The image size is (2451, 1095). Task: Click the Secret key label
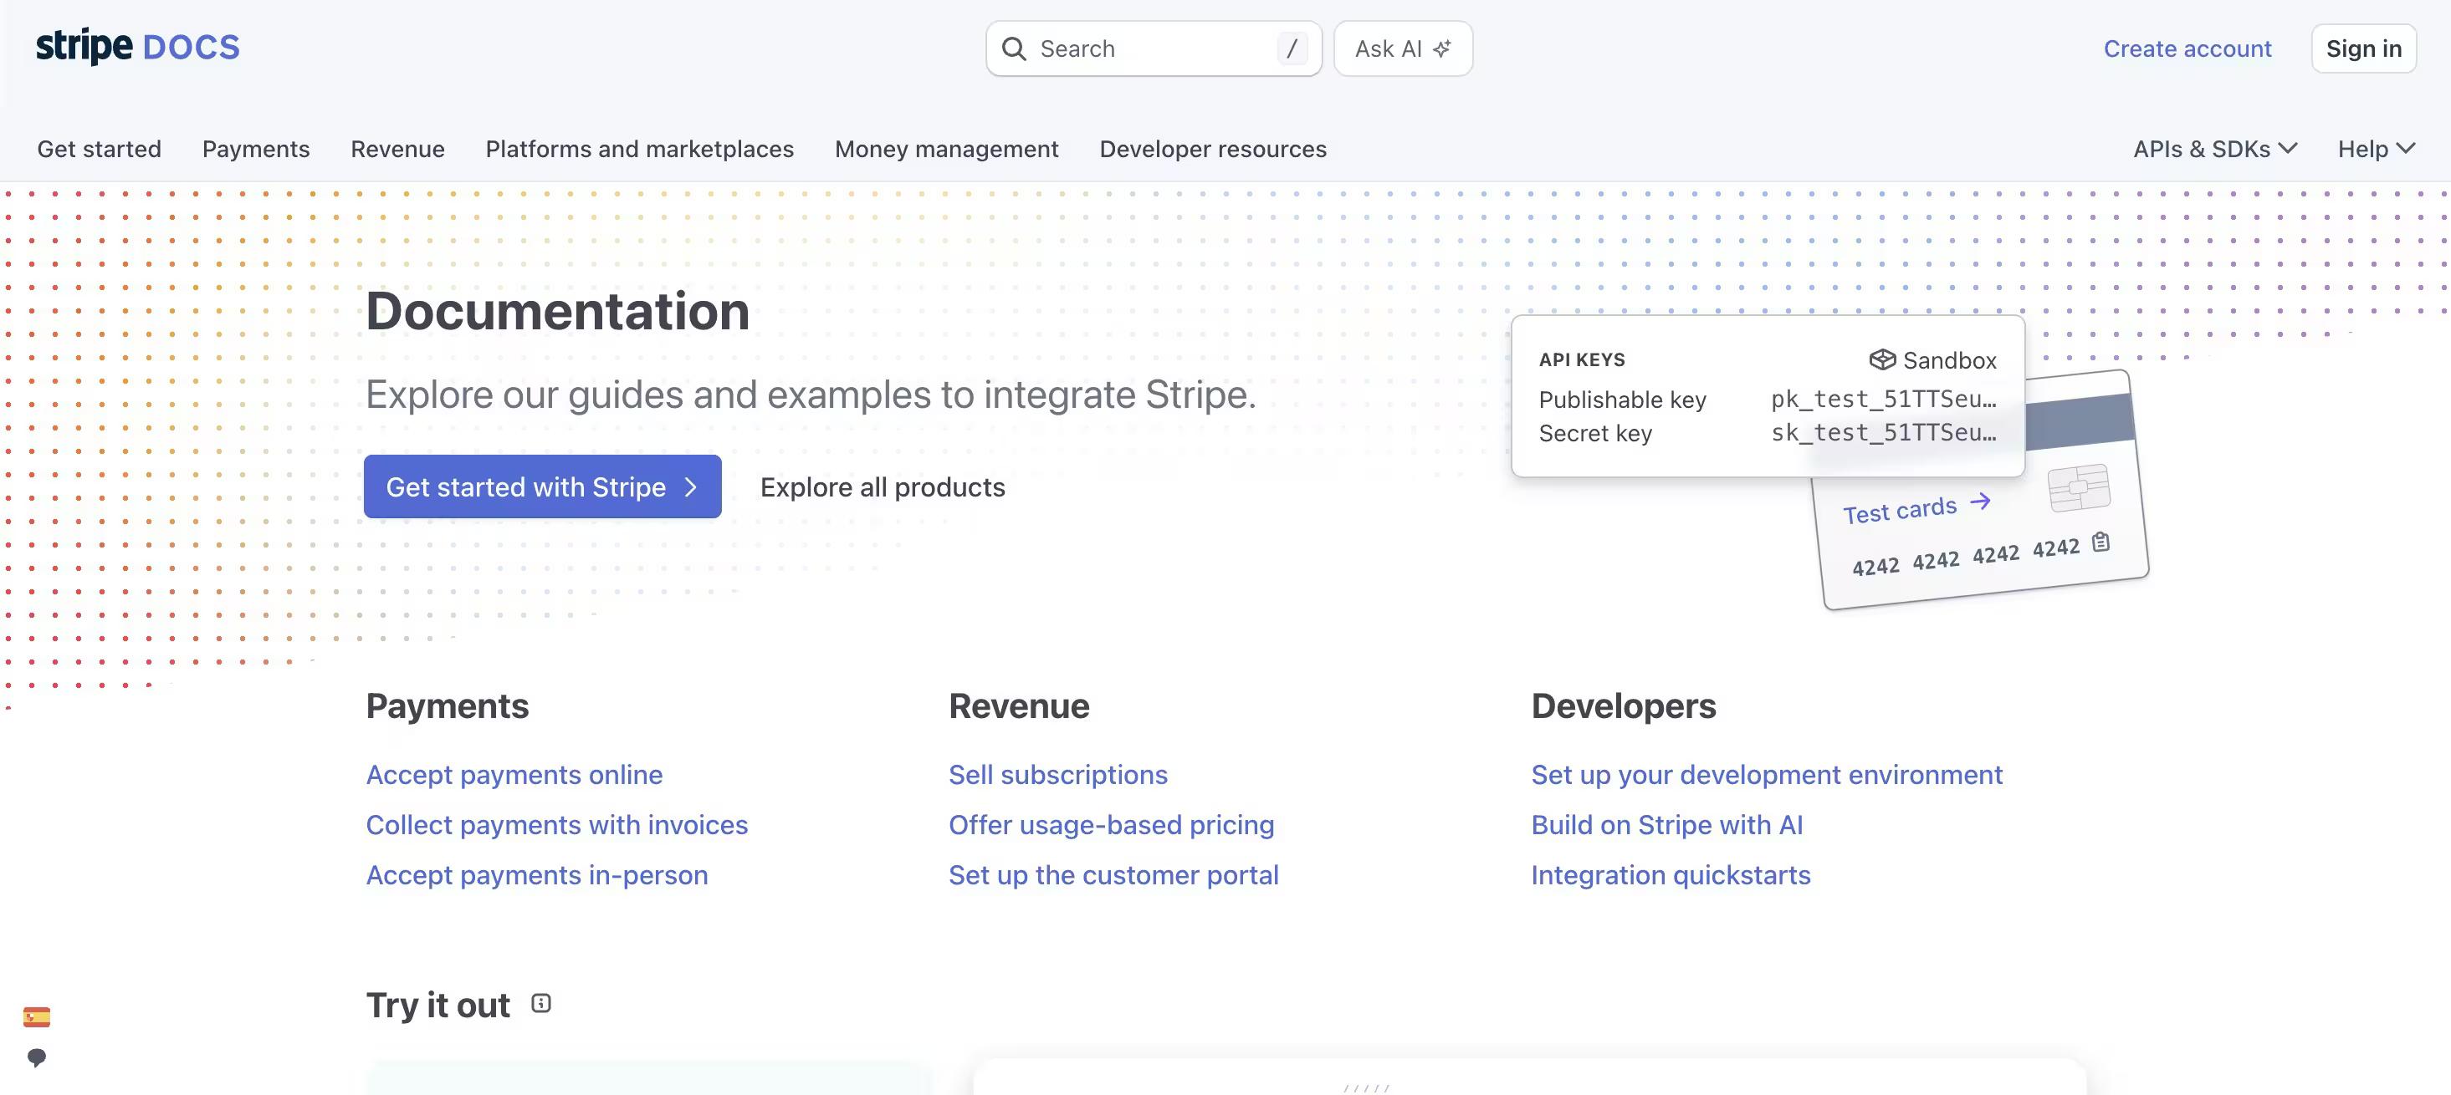(1595, 432)
